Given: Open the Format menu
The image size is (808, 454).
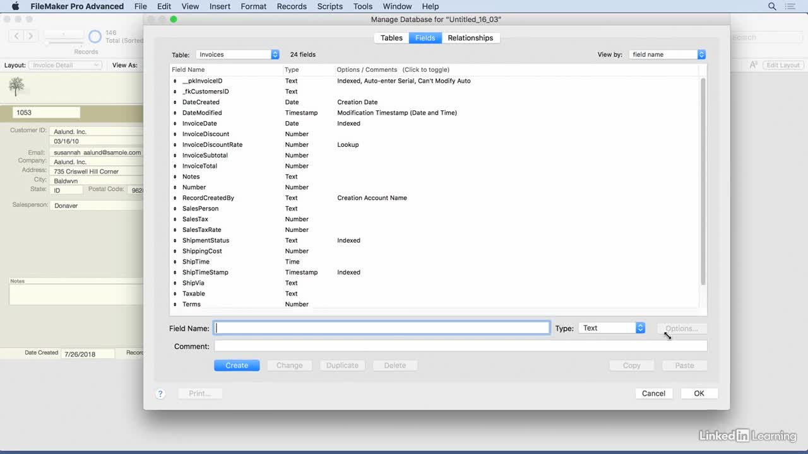Looking at the screenshot, I should (253, 6).
